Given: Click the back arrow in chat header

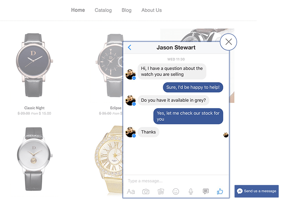Looking at the screenshot, I should pos(129,48).
